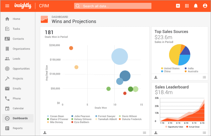Open list view icon in Top Sales Sources
211x136 pixels.
204,77
